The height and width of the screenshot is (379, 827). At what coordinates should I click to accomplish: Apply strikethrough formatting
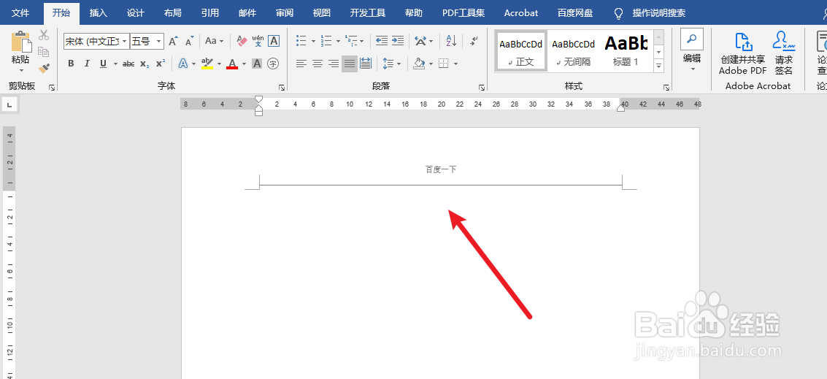click(128, 64)
